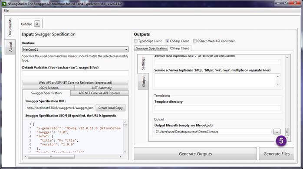Click the JSON editor horizontal scrollbar thumb
303x169 pixels.
pos(51,157)
